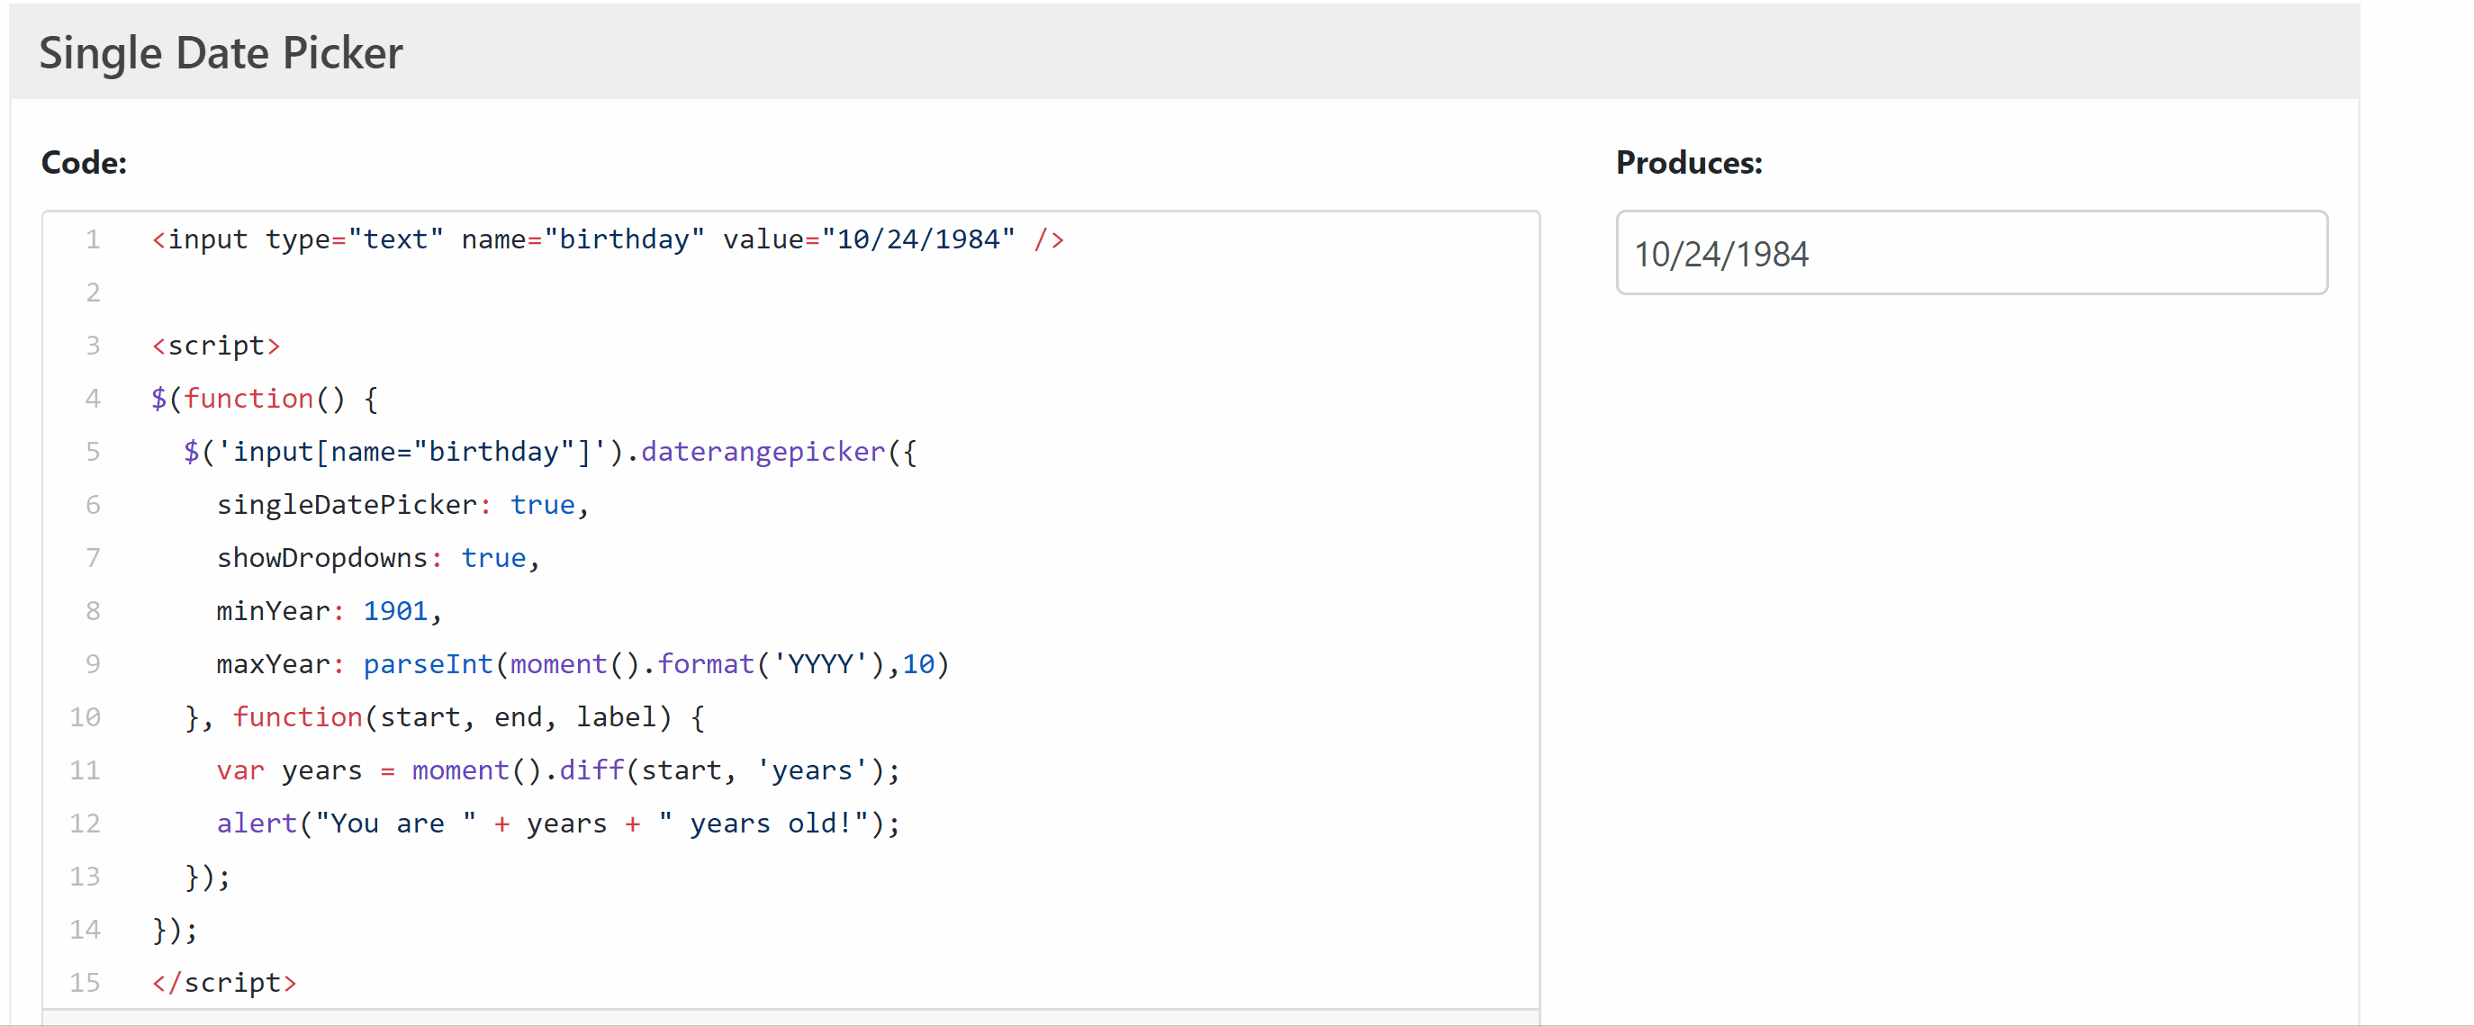Image resolution: width=2474 pixels, height=1026 pixels.
Task: Click the opening script tag
Action: click(216, 346)
